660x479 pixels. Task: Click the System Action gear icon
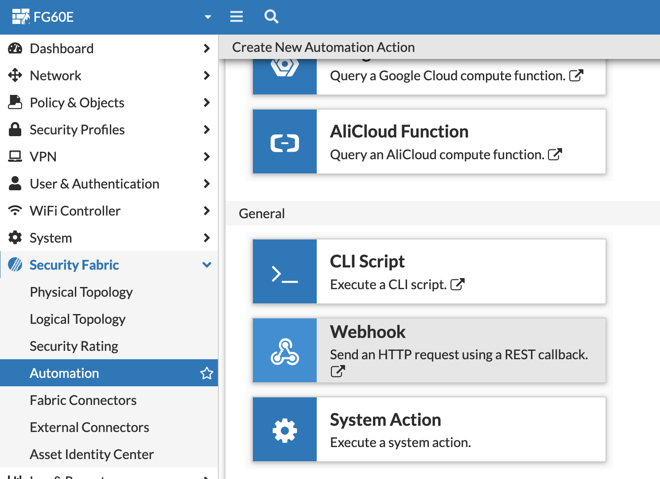point(284,429)
